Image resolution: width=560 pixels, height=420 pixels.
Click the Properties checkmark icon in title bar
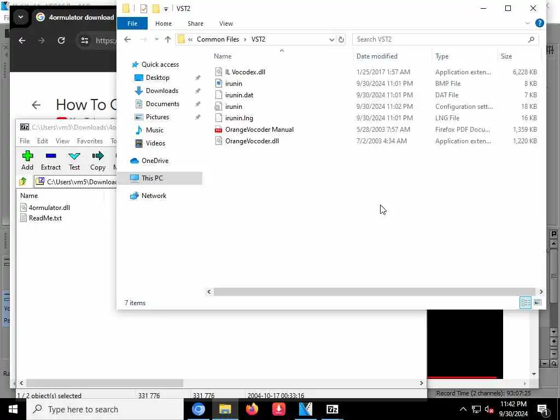(144, 9)
